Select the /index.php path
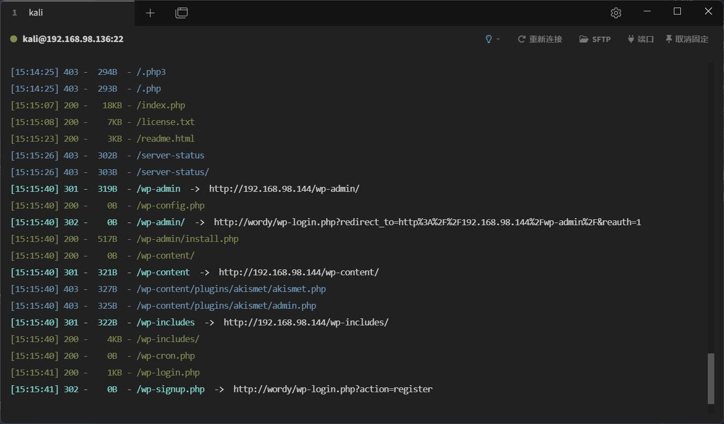Viewport: 724px width, 424px height. tap(161, 105)
